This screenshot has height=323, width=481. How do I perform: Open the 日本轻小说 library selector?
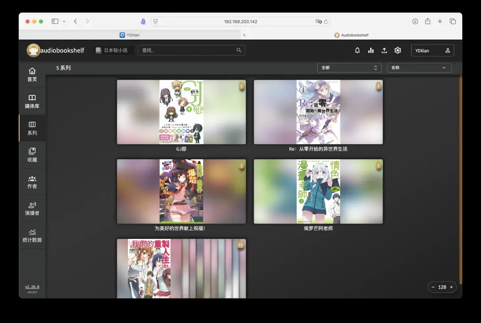(112, 50)
